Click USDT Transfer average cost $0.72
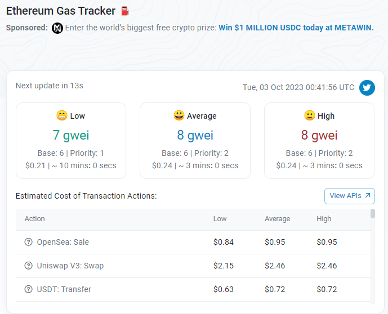This screenshot has width=388, height=314. click(x=275, y=289)
